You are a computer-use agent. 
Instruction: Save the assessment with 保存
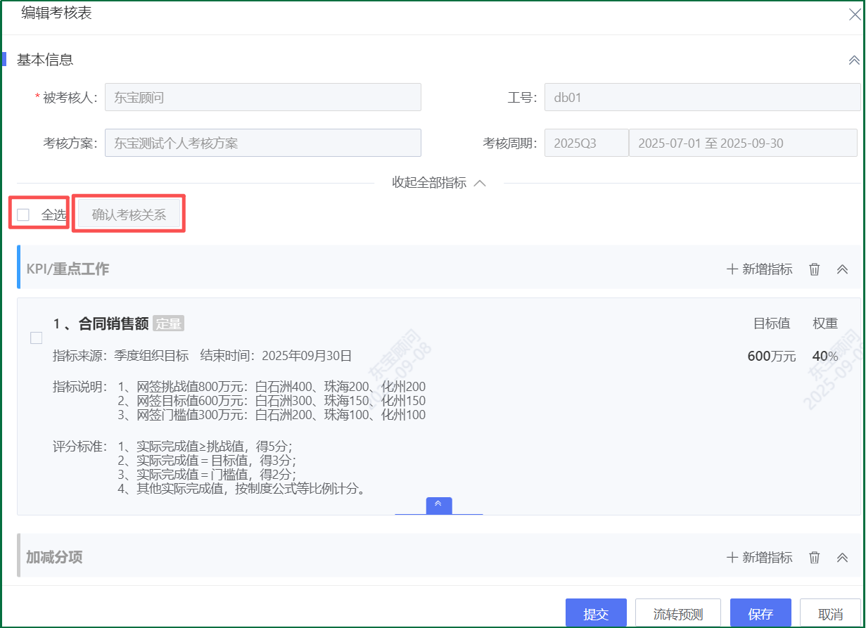pos(760,614)
